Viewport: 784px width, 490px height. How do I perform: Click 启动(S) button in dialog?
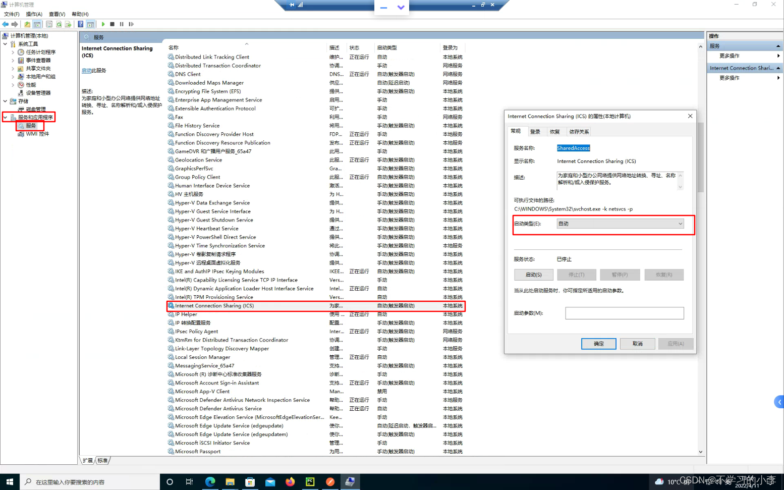534,275
